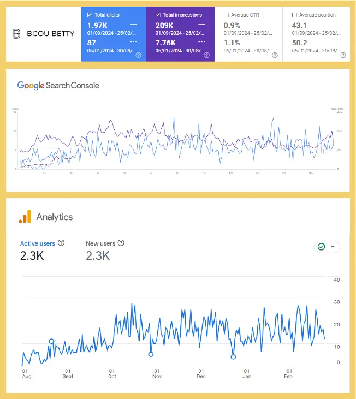Click the green data quality checkmark icon
The image size is (356, 399).
pyautogui.click(x=322, y=247)
